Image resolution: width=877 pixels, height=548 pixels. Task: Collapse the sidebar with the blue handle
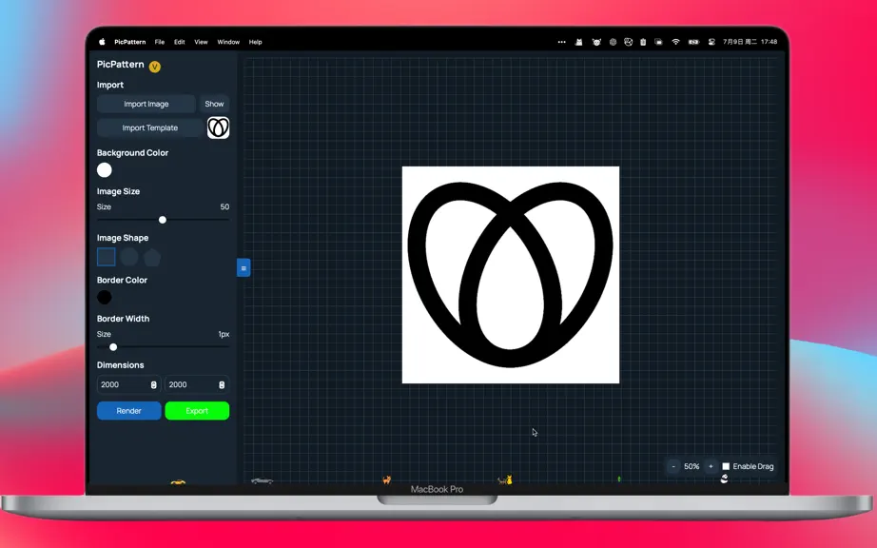pos(244,268)
